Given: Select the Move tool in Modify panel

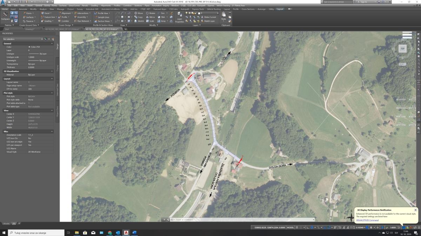Looking at the screenshot, I should [138, 13].
